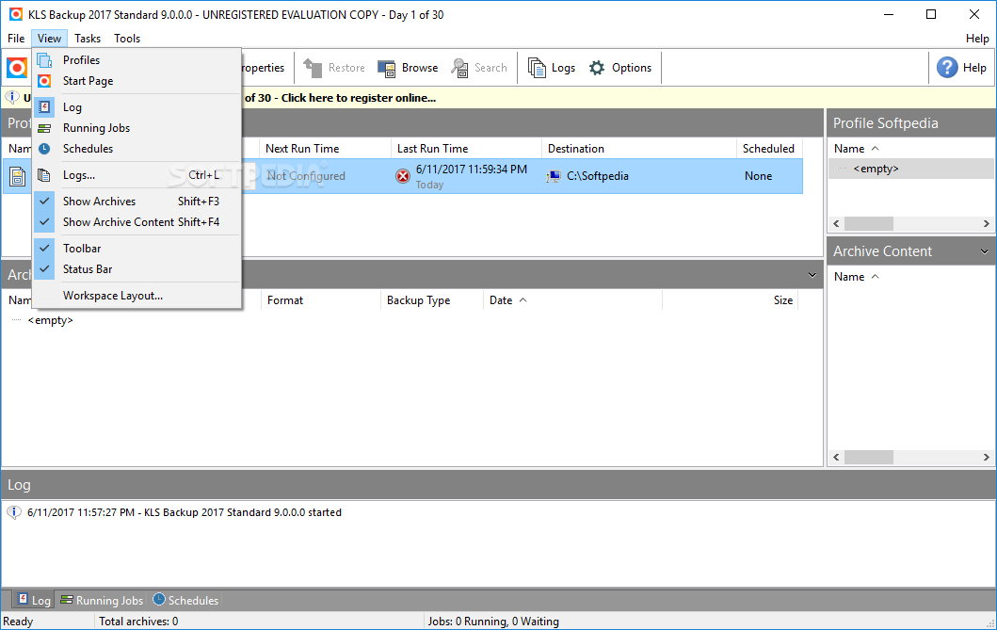Toggle Status Bar visibility in View menu

pos(137,269)
